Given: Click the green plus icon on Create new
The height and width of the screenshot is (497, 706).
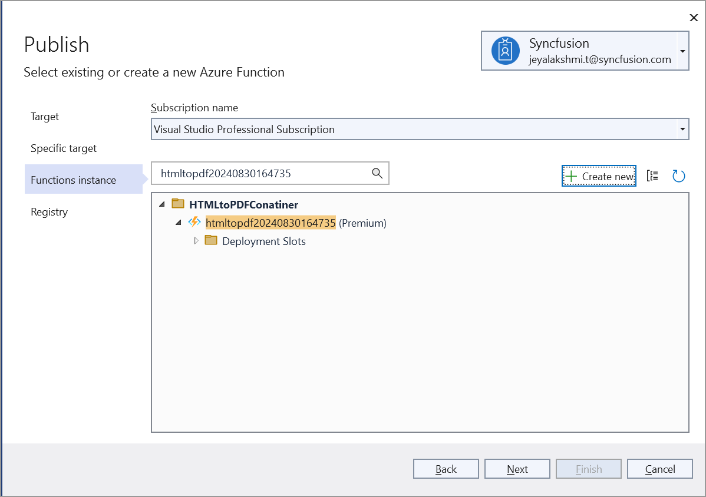Looking at the screenshot, I should (570, 176).
